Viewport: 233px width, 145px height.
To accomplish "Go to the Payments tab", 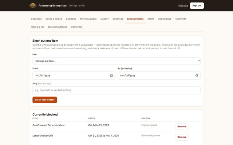I will pyautogui.click(x=181, y=19).
